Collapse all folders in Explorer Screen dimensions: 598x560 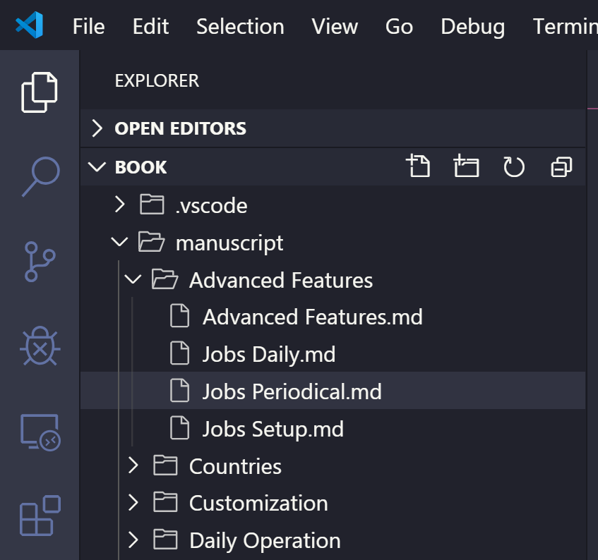click(x=561, y=167)
